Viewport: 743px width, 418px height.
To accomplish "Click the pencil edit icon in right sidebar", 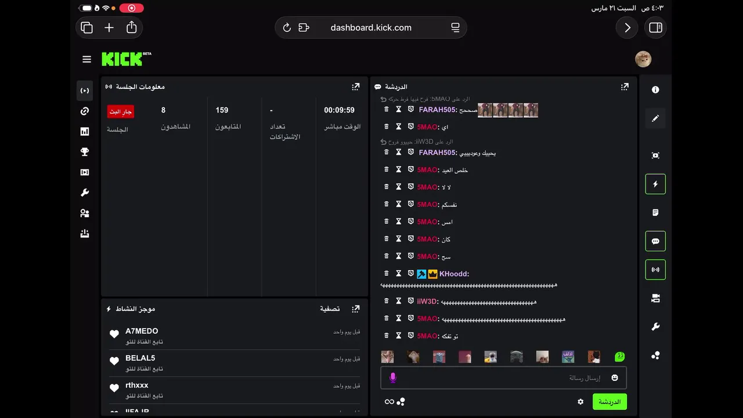I will pyautogui.click(x=655, y=118).
